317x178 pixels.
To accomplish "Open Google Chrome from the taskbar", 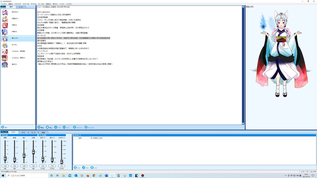I will [94, 176].
